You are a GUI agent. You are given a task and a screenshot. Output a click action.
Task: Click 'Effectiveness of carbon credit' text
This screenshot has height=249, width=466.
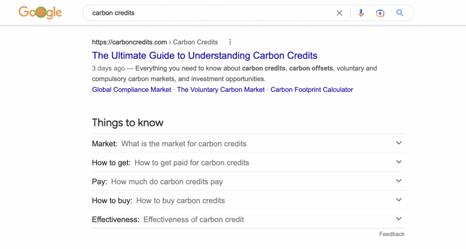pyautogui.click(x=193, y=219)
